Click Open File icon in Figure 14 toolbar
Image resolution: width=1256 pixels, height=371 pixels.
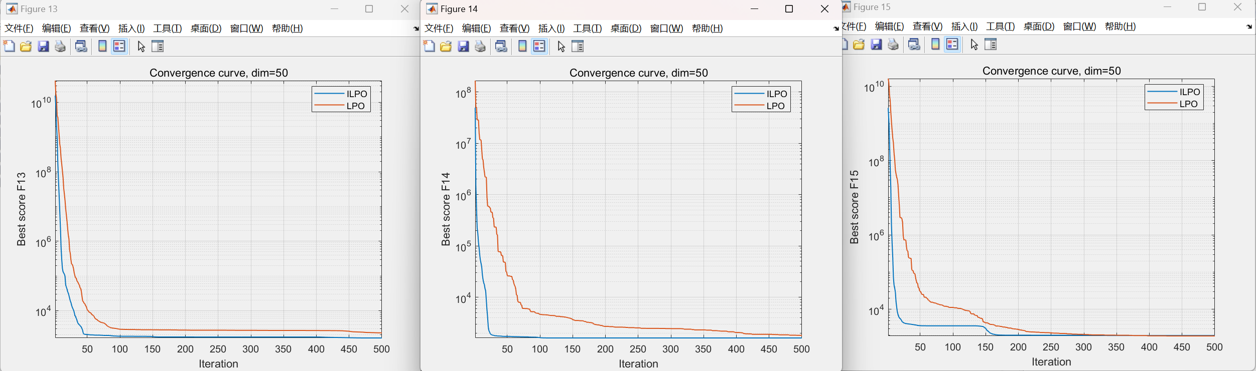[446, 46]
